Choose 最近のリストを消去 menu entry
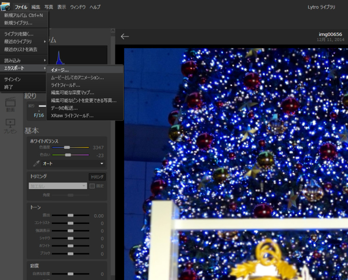This screenshot has width=348, height=280. point(24,49)
